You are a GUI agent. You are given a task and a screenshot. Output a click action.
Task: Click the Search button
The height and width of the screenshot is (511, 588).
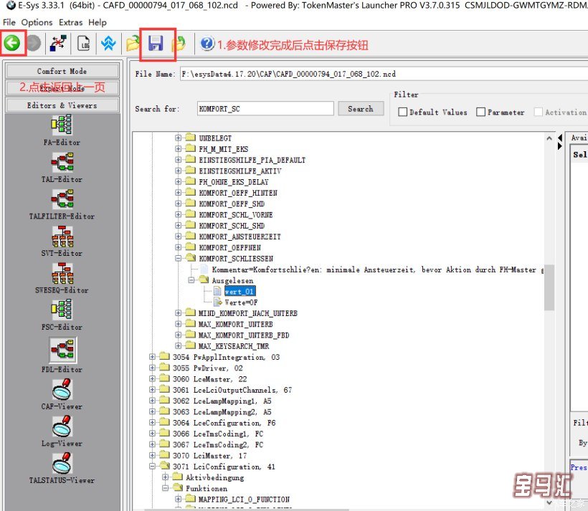coord(361,109)
